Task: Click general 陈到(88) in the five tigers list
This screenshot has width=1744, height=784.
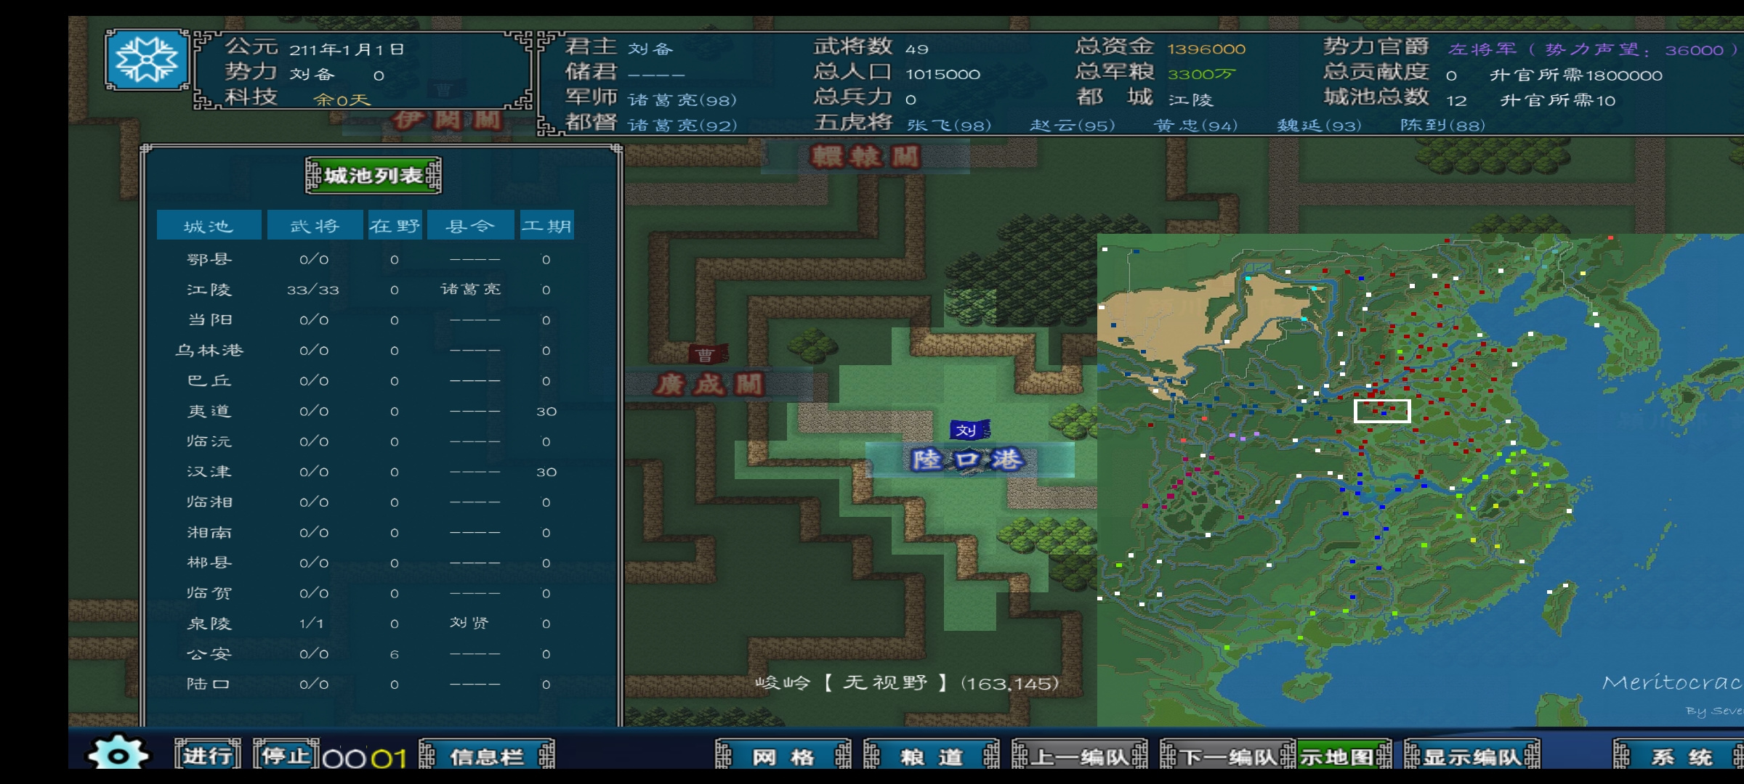Action: pyautogui.click(x=1443, y=125)
